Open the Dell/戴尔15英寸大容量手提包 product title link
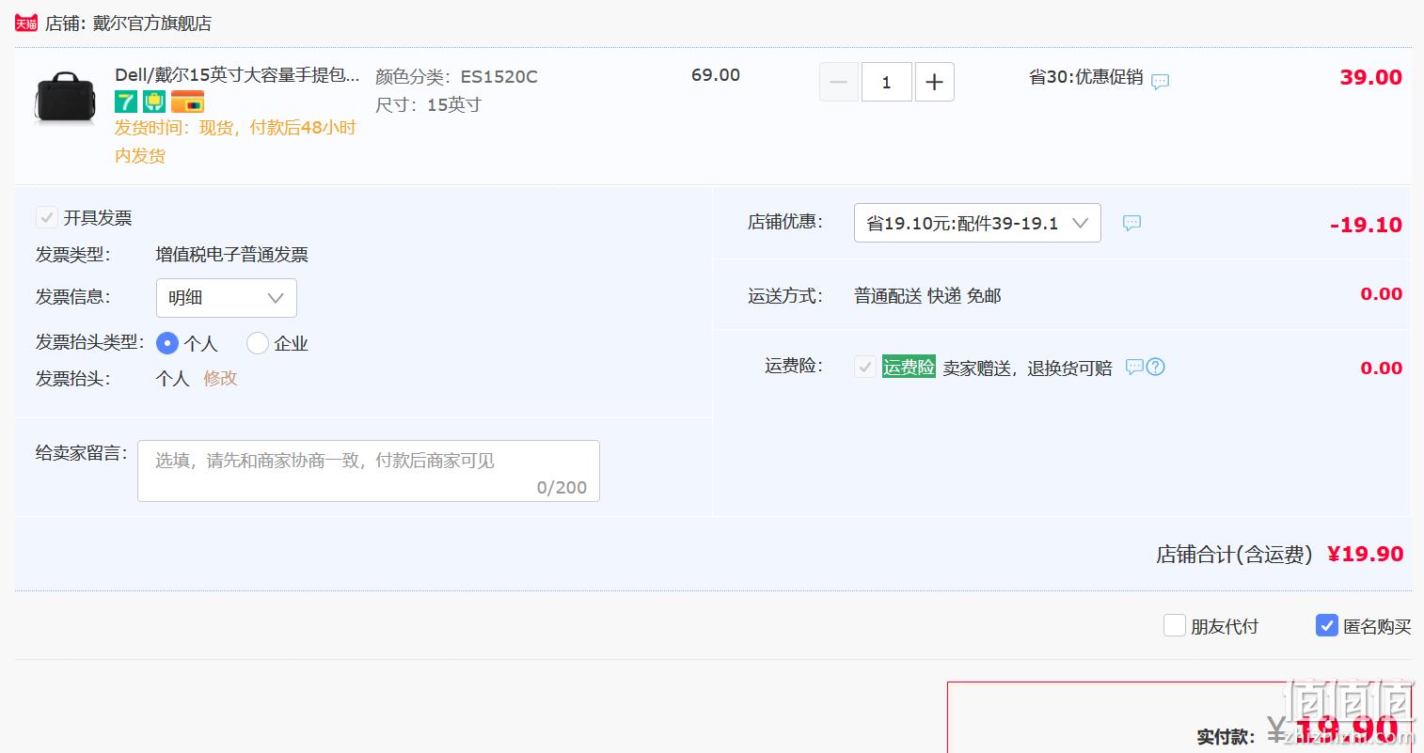 pos(237,75)
